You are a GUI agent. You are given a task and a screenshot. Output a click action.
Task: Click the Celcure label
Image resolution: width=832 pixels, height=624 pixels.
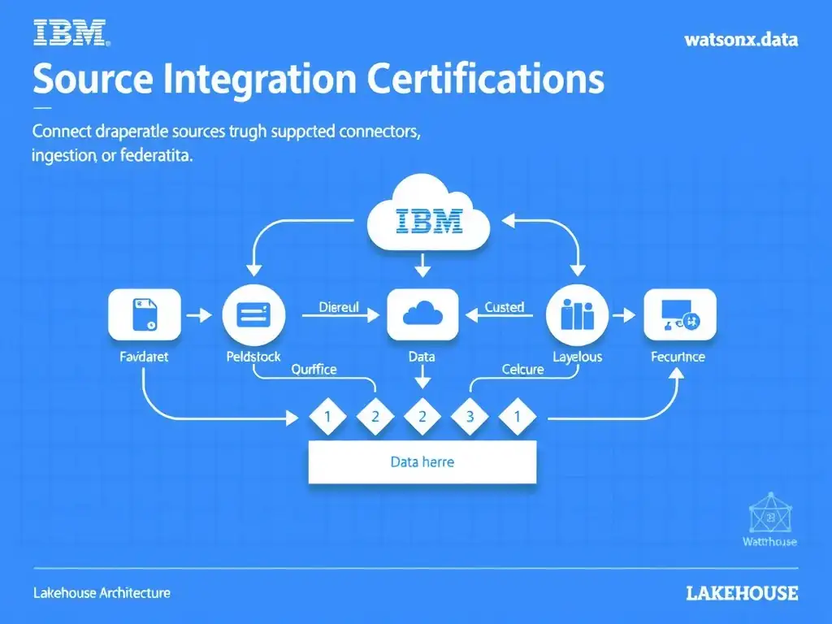click(522, 370)
